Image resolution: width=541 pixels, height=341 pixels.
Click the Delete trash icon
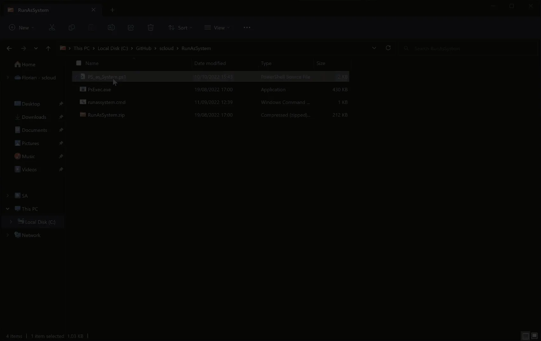click(x=150, y=28)
